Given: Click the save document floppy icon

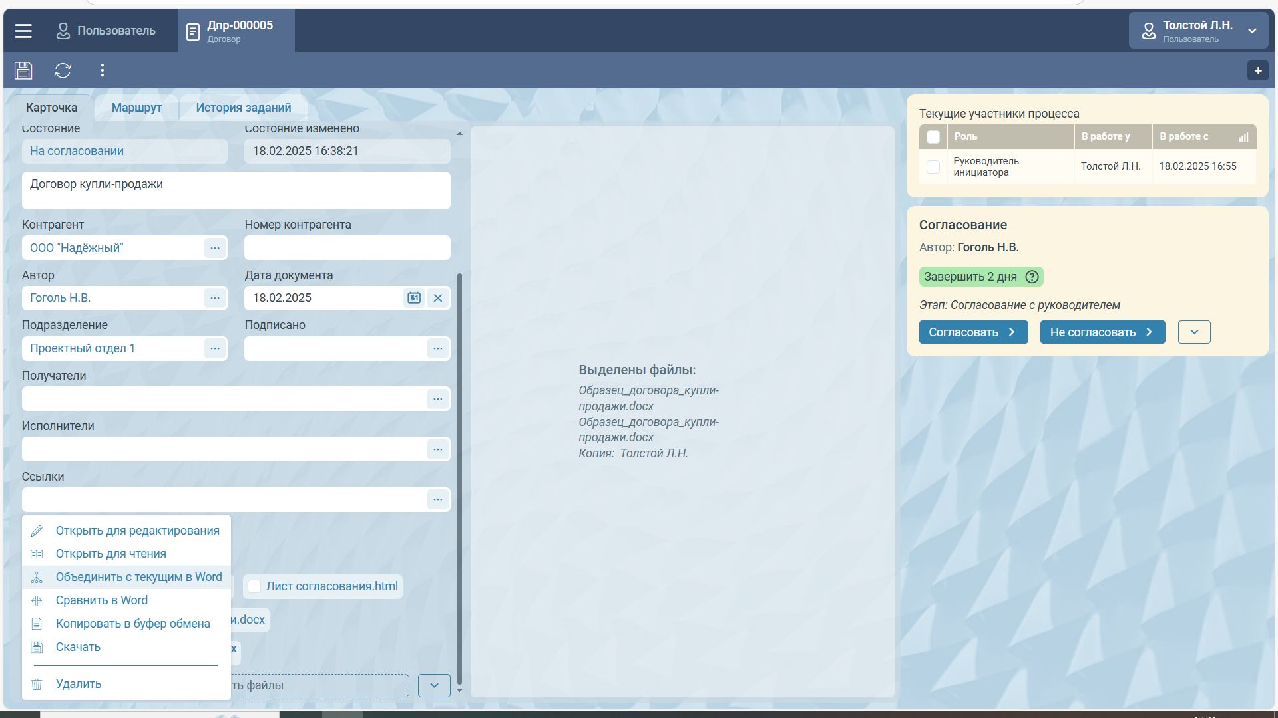Looking at the screenshot, I should [23, 70].
